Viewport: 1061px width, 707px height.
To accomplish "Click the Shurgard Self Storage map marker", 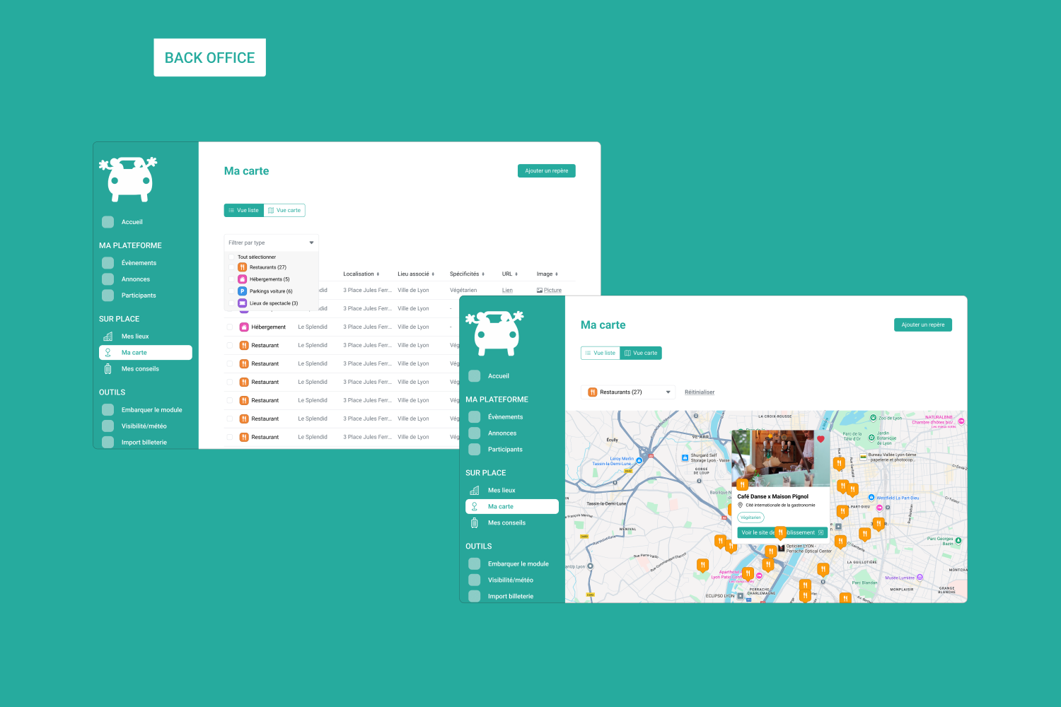I will pyautogui.click(x=685, y=458).
